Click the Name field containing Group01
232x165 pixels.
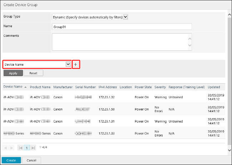[122, 26]
